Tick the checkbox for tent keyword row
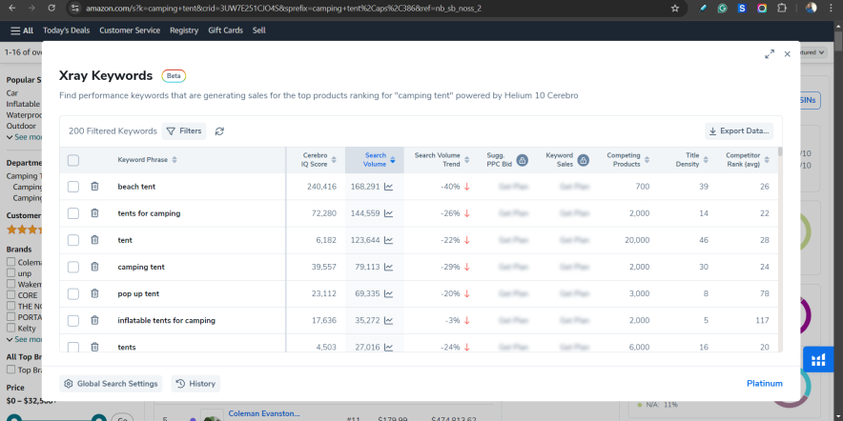This screenshot has height=421, width=843. (x=73, y=240)
